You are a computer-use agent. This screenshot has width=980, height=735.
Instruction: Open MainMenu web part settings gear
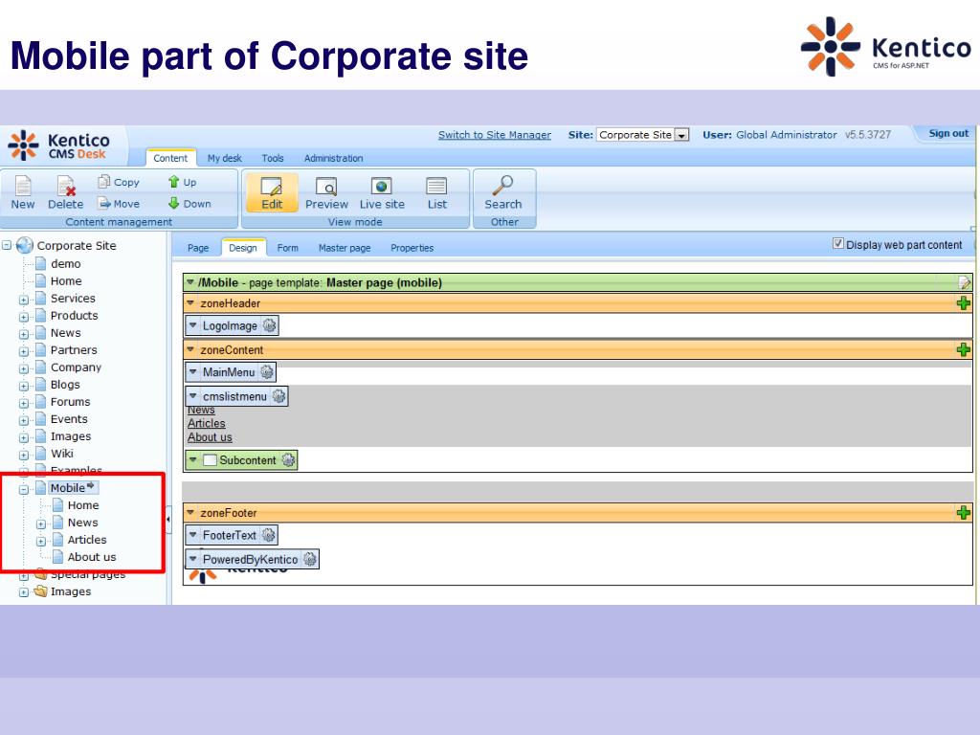coord(267,372)
